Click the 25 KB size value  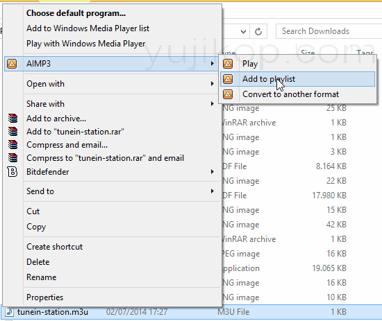click(336, 108)
